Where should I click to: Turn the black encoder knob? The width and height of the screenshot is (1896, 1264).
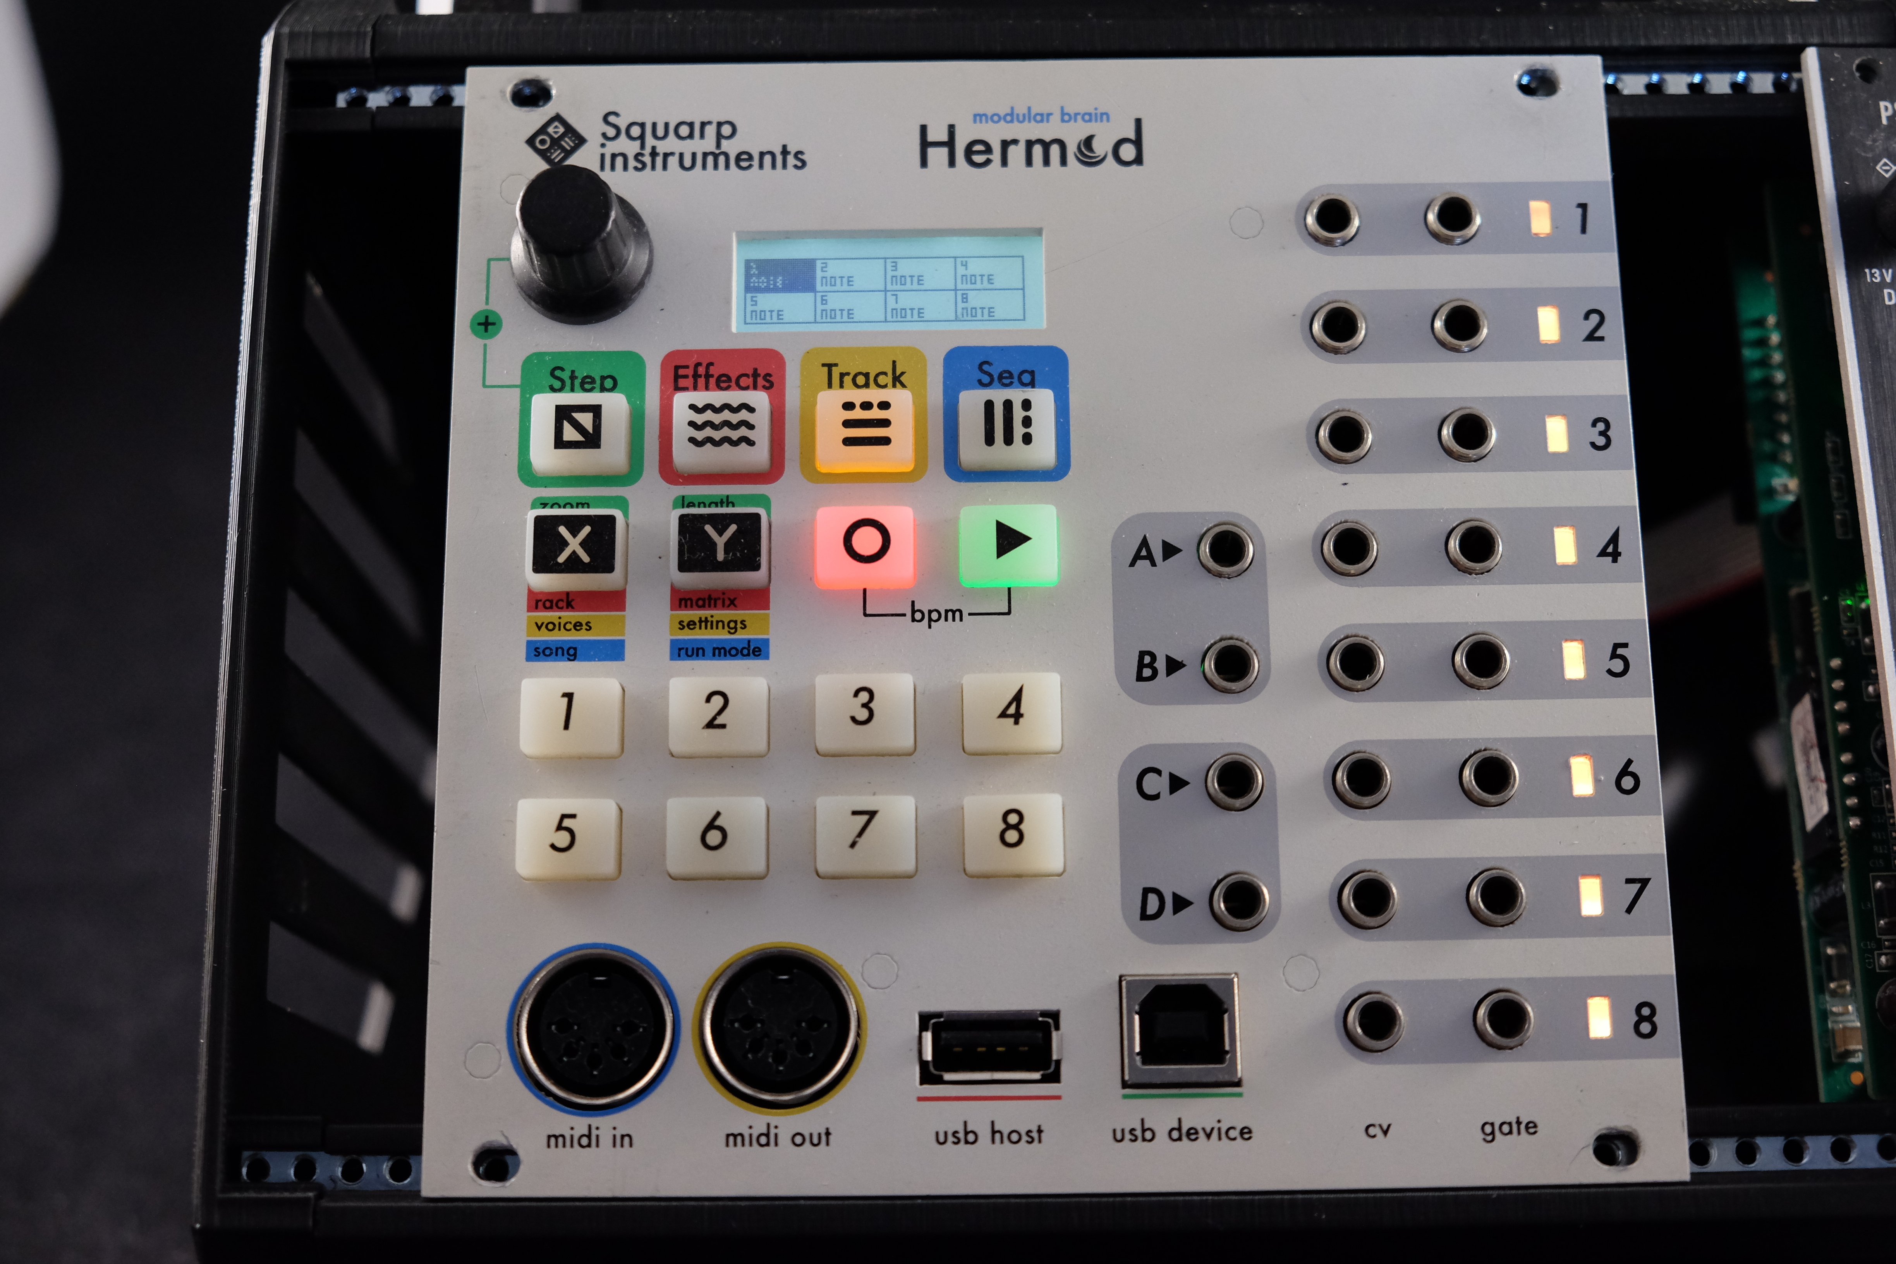(x=580, y=244)
